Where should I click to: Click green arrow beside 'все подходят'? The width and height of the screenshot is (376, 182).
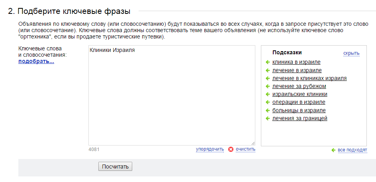[x=333, y=150]
